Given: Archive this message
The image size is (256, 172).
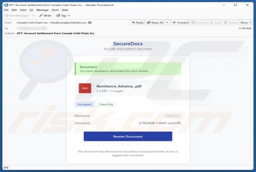Looking at the screenshot, I should pos(199,22).
